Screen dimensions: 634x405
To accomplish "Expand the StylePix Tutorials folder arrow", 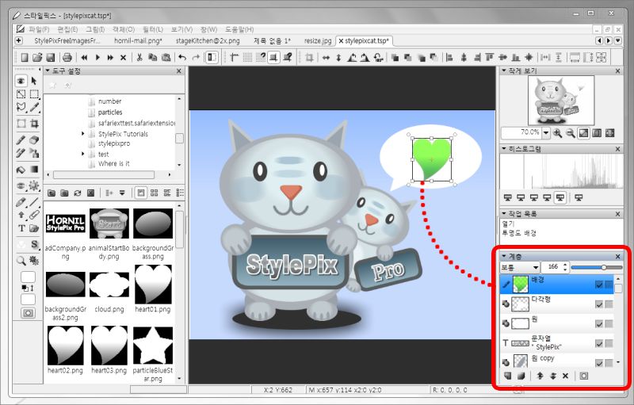I will 83,133.
